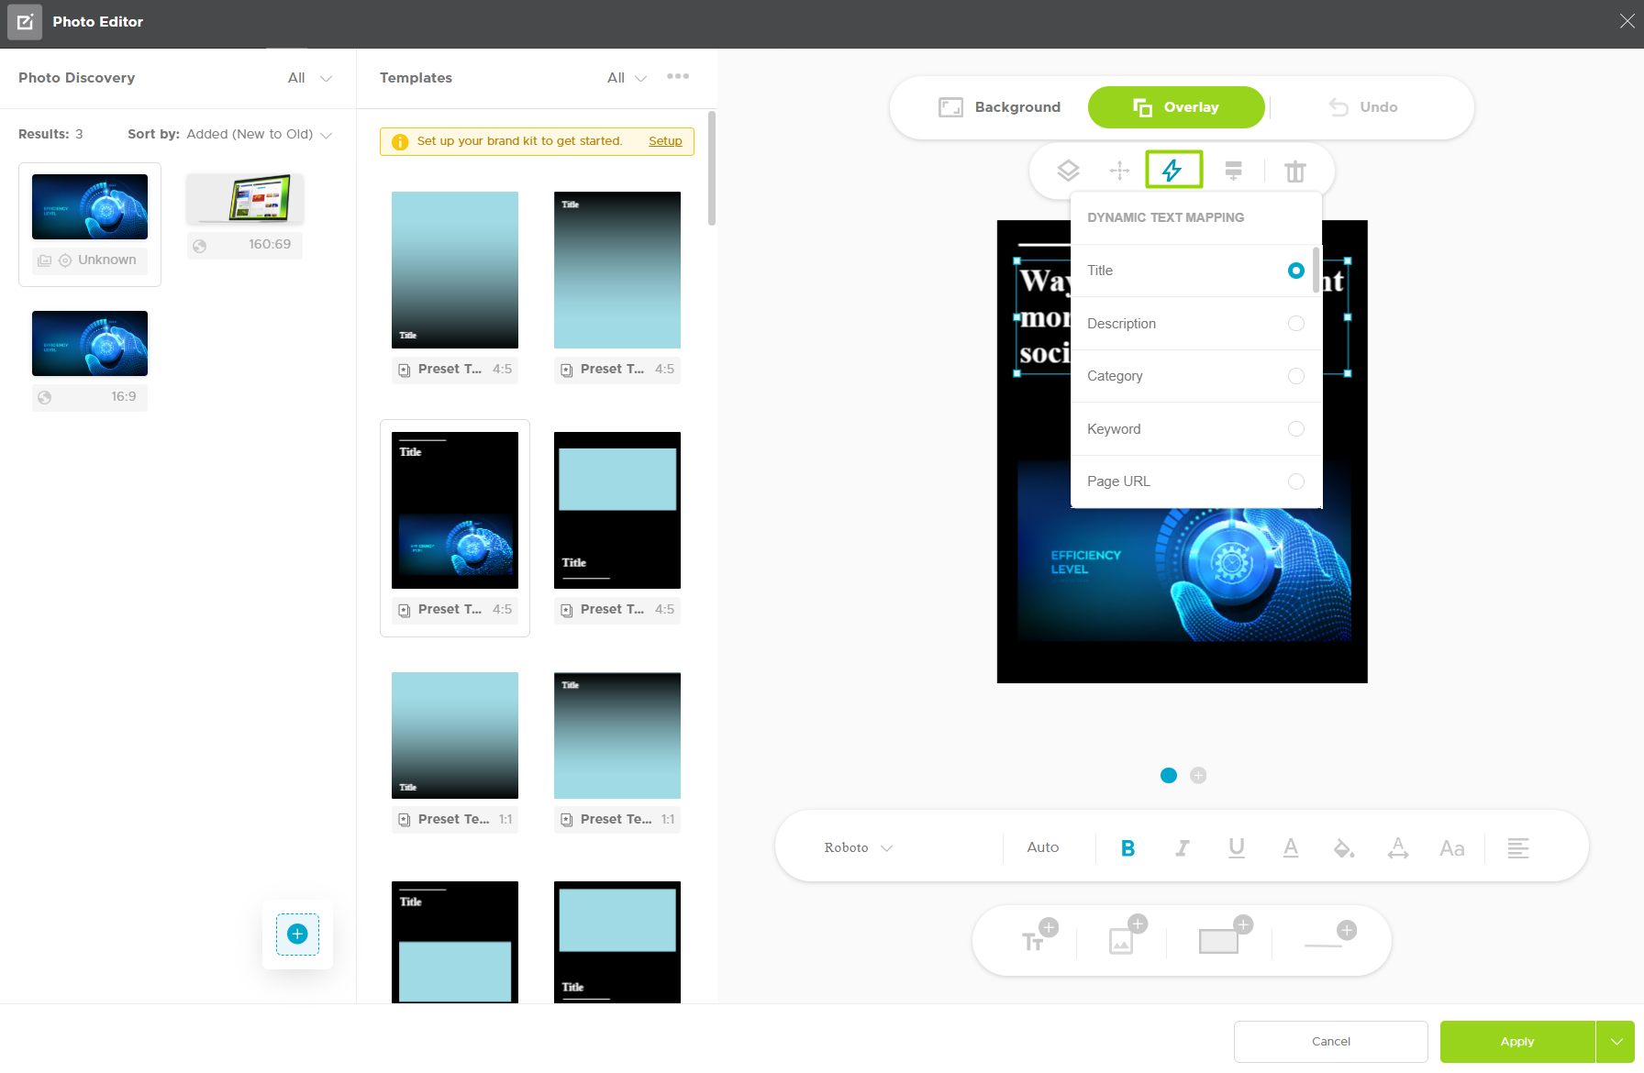The image size is (1644, 1073).
Task: Expand the Apply button arrow menu
Action: click(x=1616, y=1042)
